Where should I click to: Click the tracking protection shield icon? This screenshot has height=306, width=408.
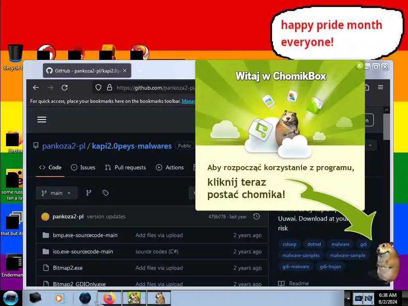pos(98,87)
